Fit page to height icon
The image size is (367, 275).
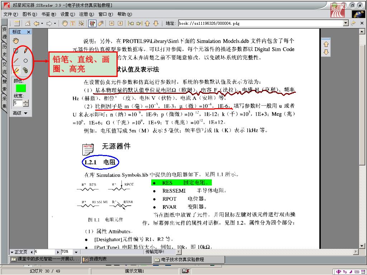[x=120, y=23]
